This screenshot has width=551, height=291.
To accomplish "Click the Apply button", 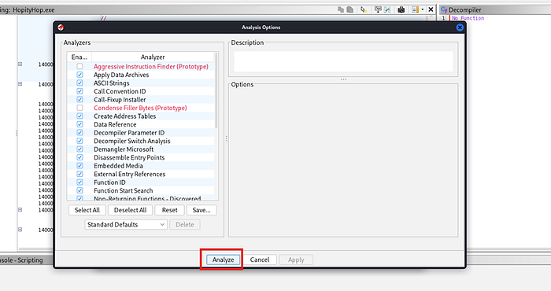I will [x=296, y=260].
